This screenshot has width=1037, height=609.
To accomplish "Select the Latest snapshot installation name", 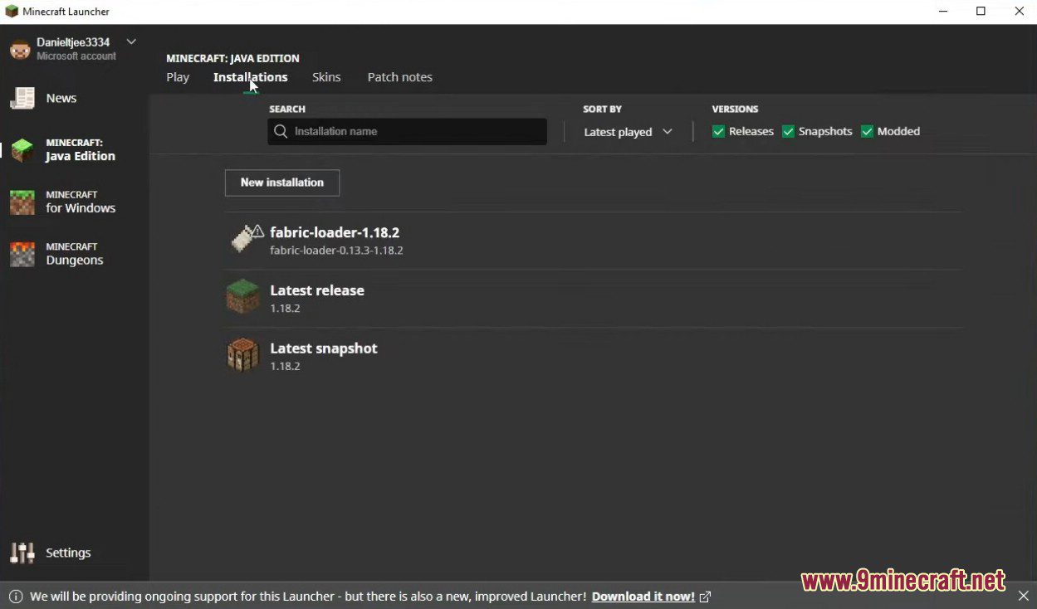I will pyautogui.click(x=324, y=348).
